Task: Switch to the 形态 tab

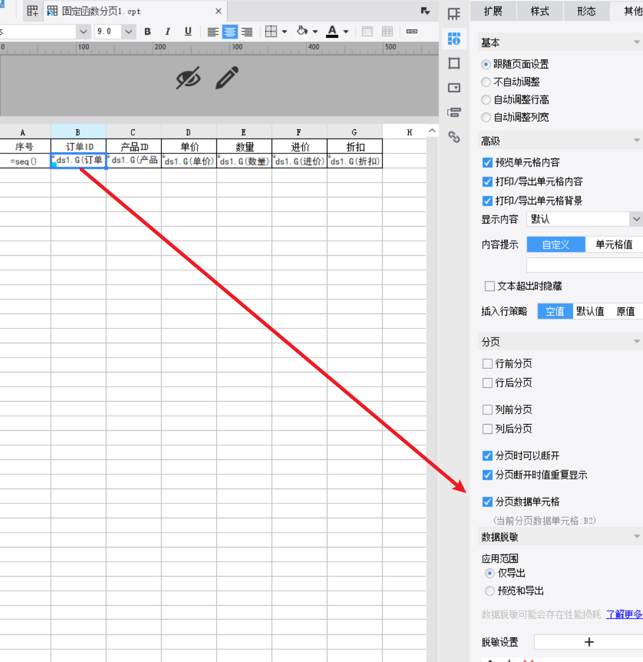Action: 586,11
